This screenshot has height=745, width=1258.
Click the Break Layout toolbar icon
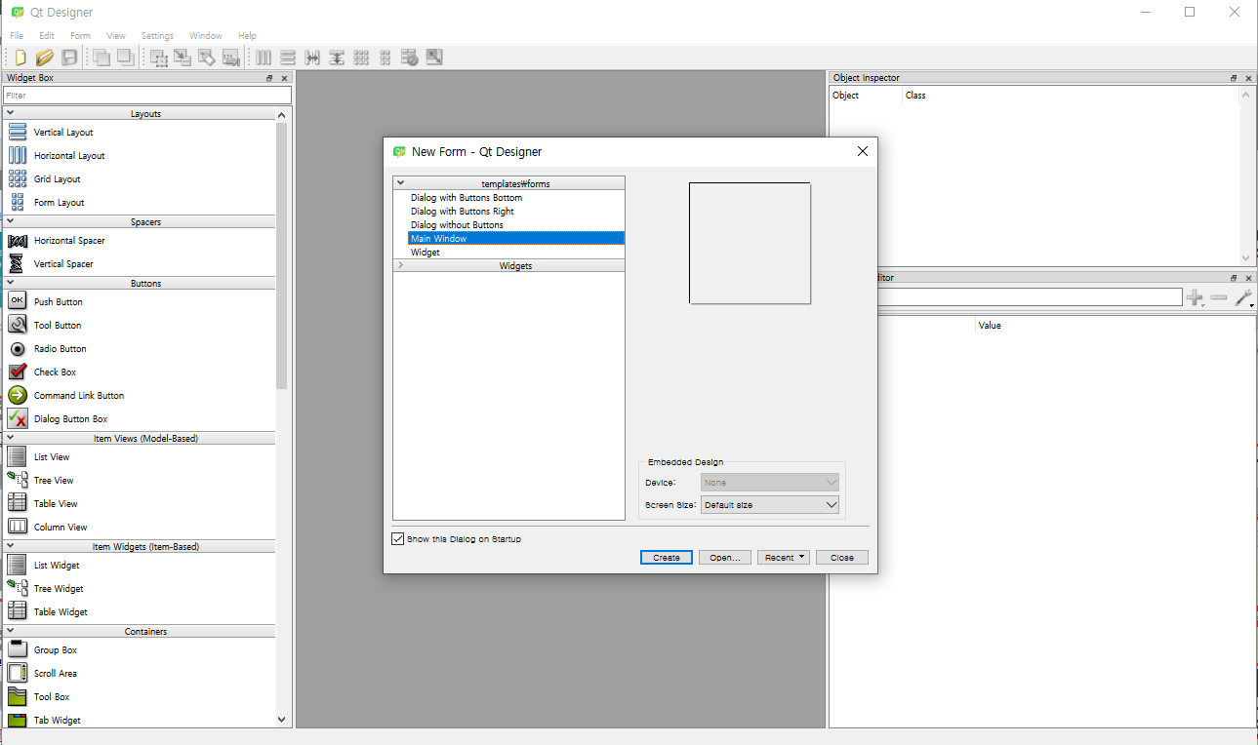410,58
